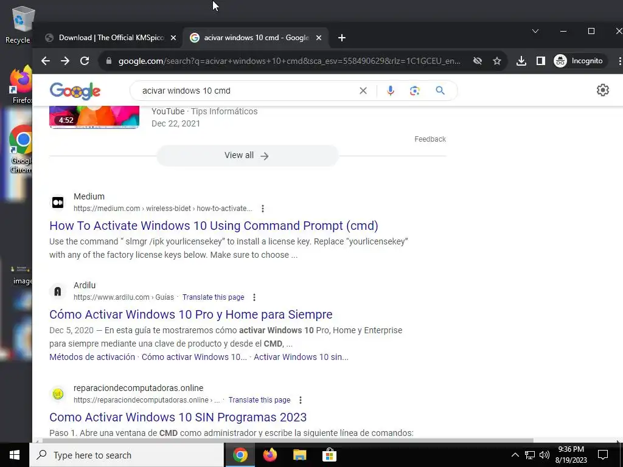This screenshot has width=623, height=467.
Task: Click the 'YouTube · Tips Informáticos' source text
Action: coord(204,111)
